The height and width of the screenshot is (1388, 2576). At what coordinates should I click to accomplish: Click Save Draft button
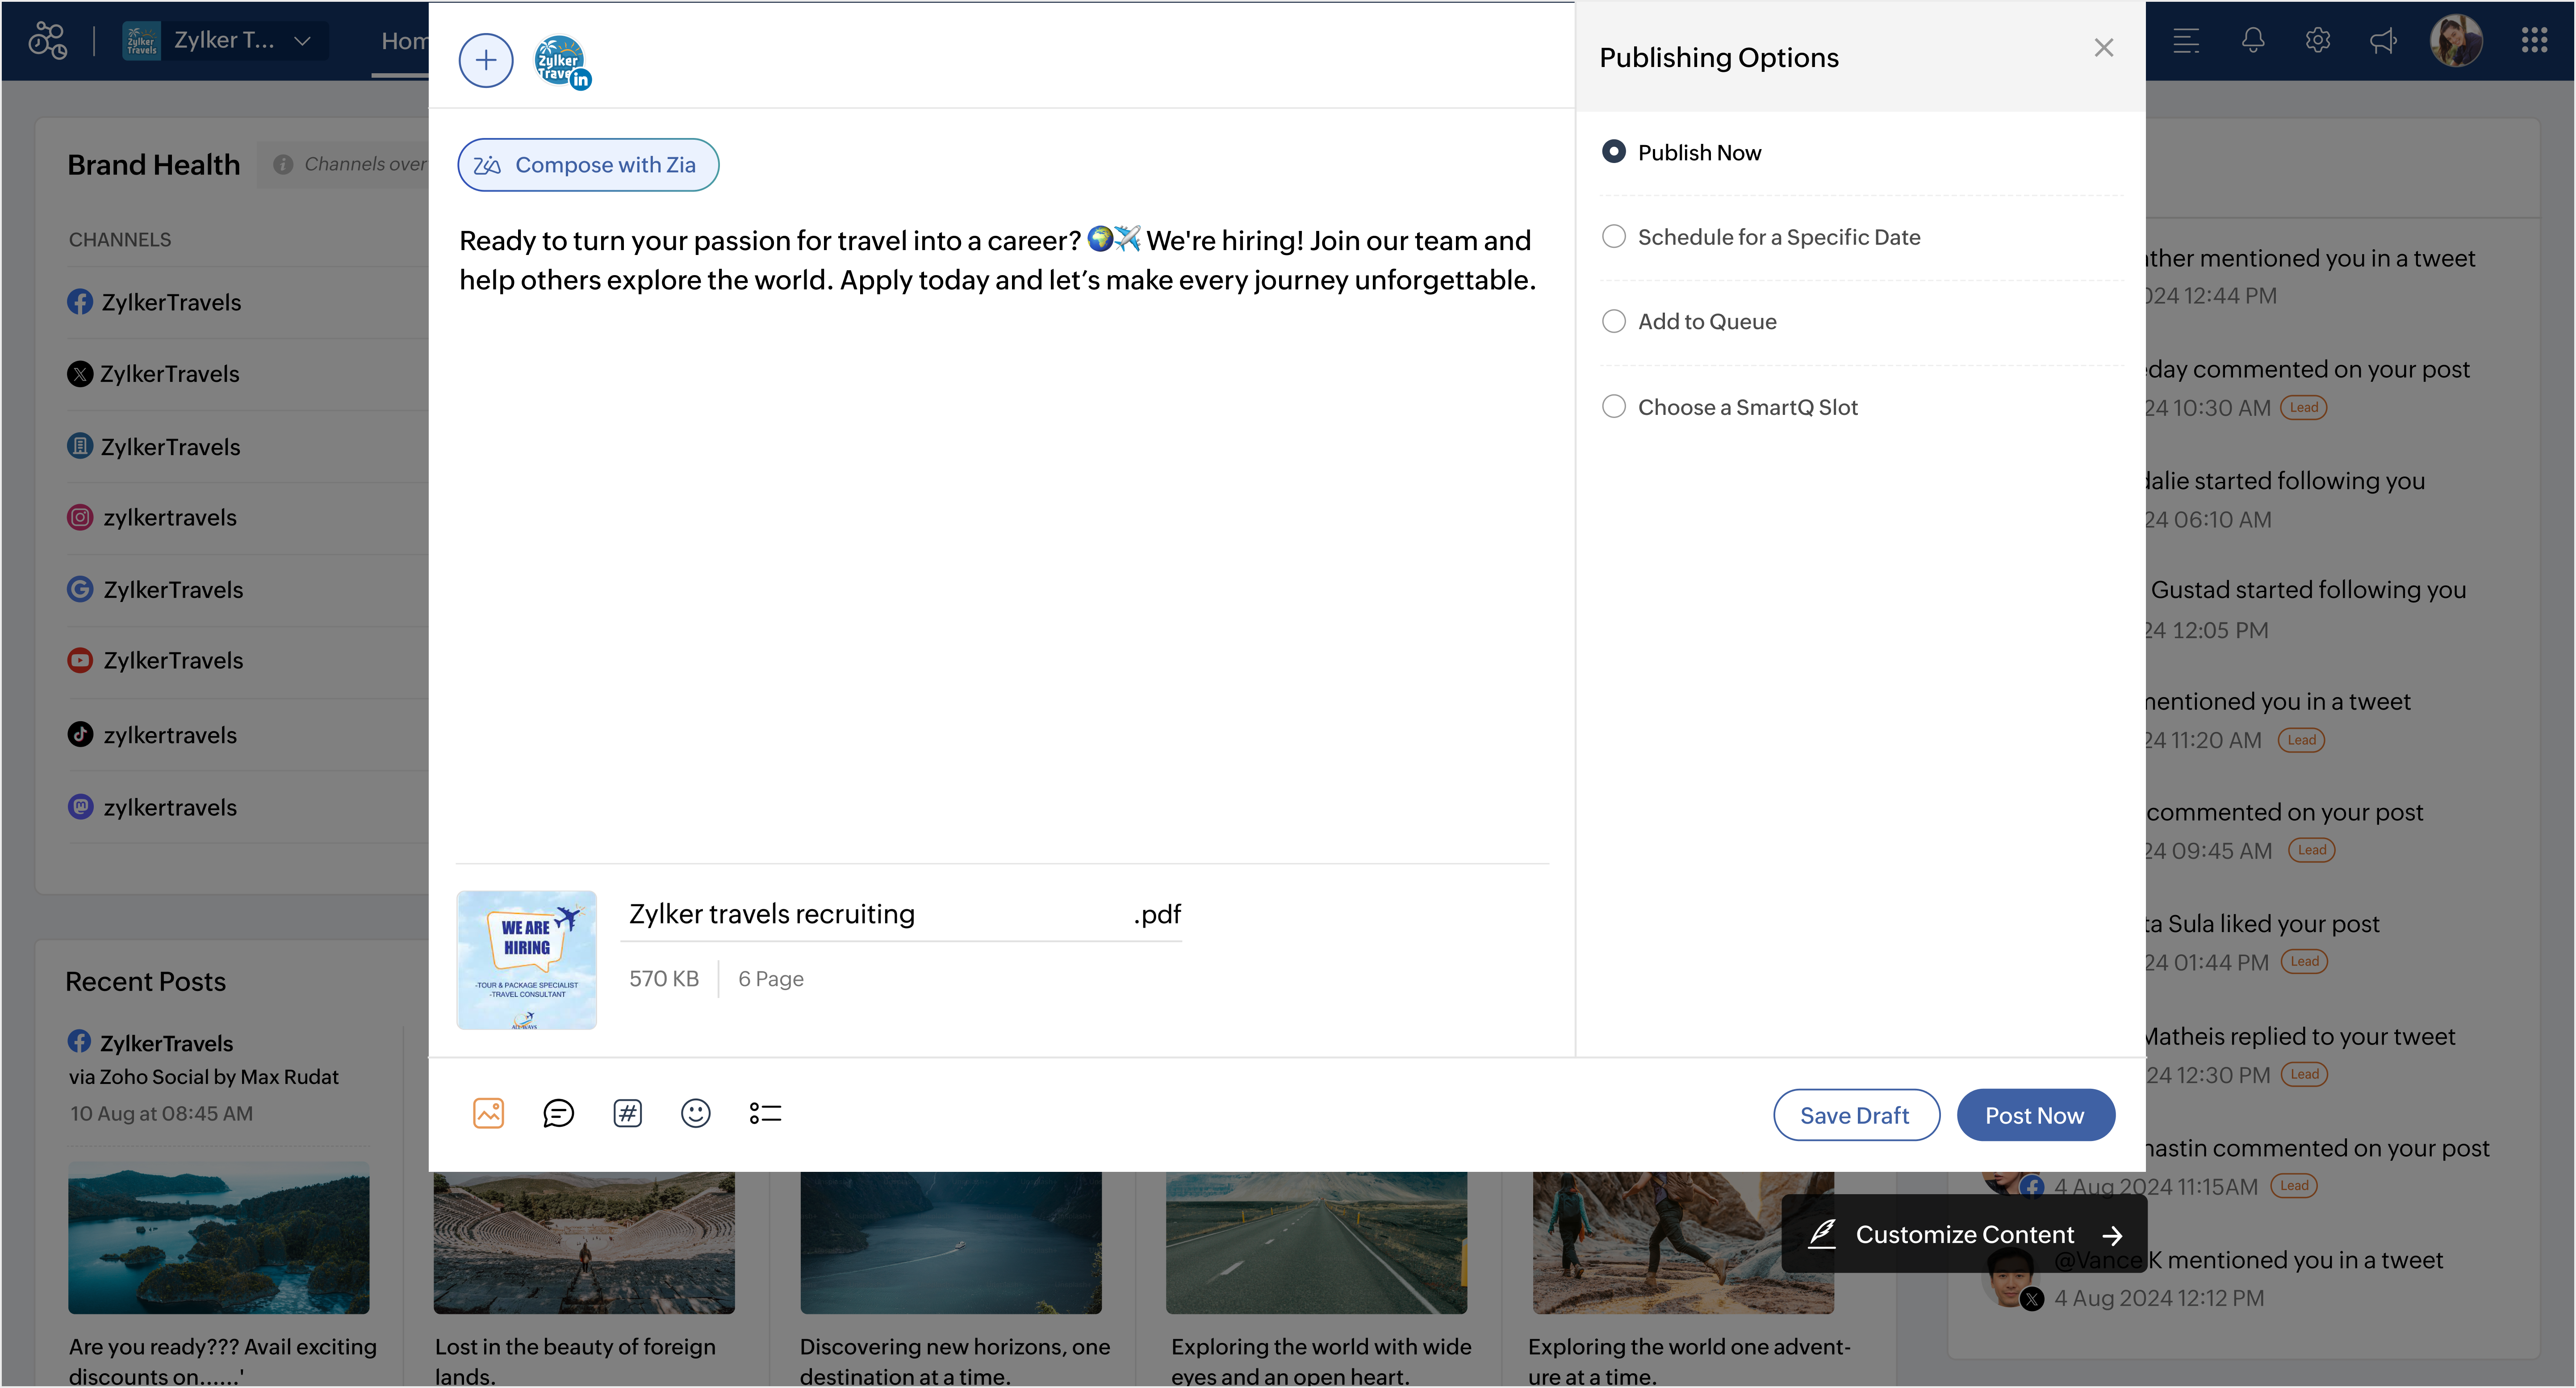click(x=1855, y=1115)
